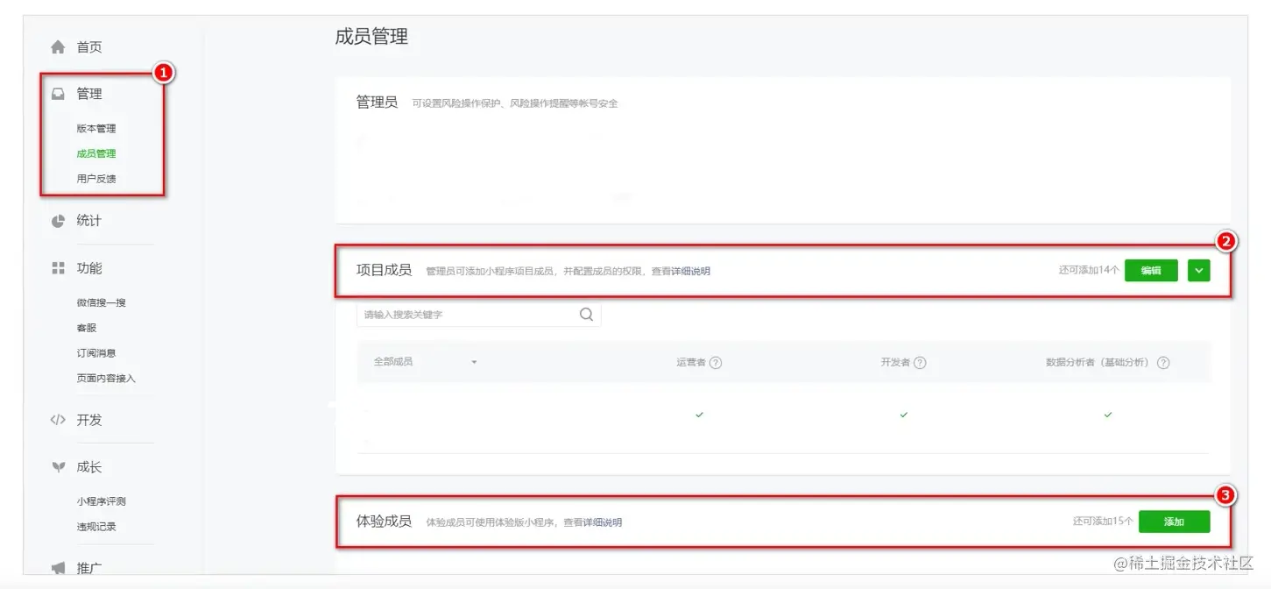Click the 首页 home icon

[x=57, y=46]
